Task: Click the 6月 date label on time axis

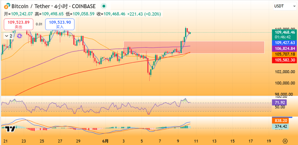Action: point(106,141)
